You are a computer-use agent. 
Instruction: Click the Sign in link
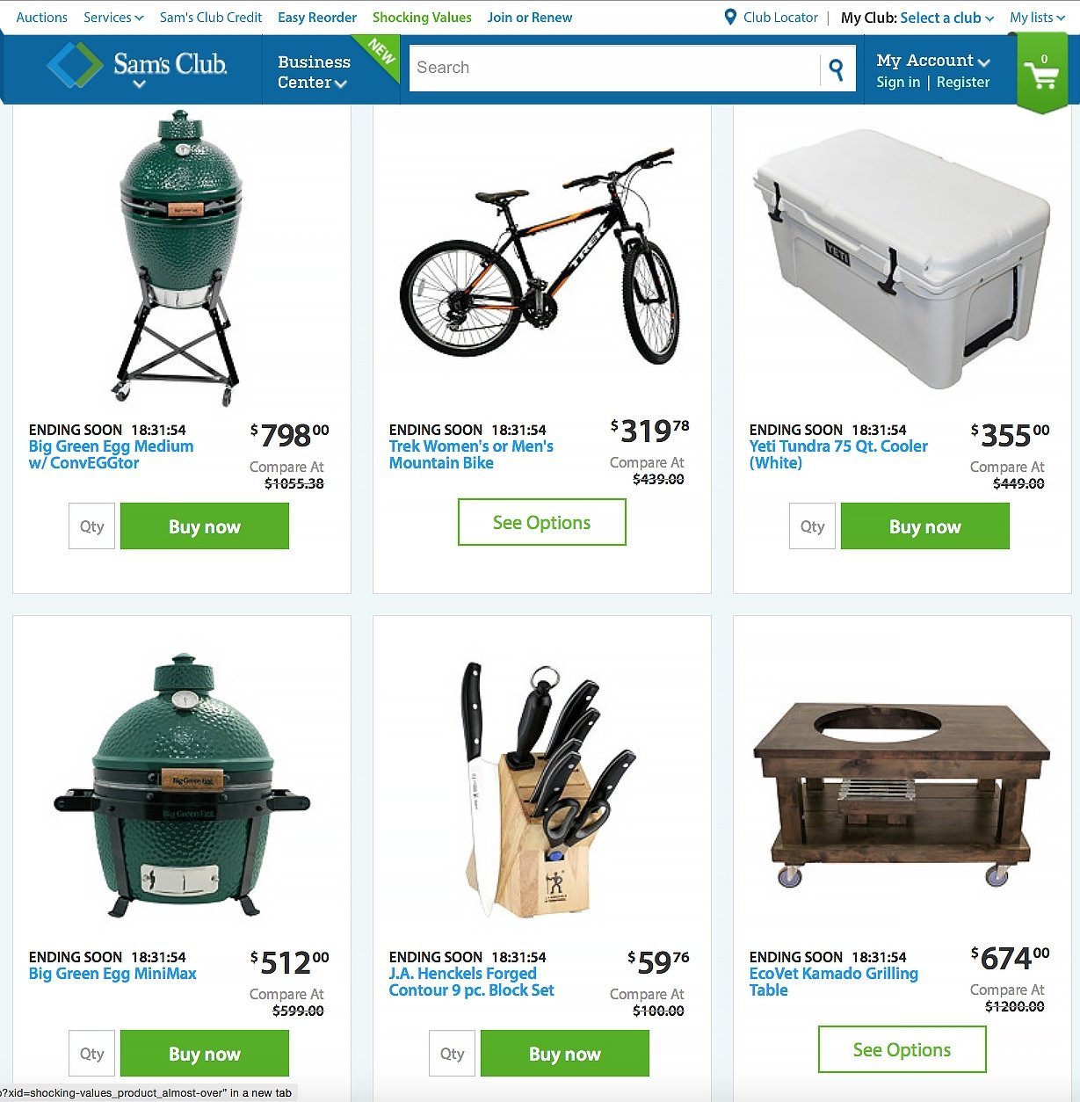[898, 82]
